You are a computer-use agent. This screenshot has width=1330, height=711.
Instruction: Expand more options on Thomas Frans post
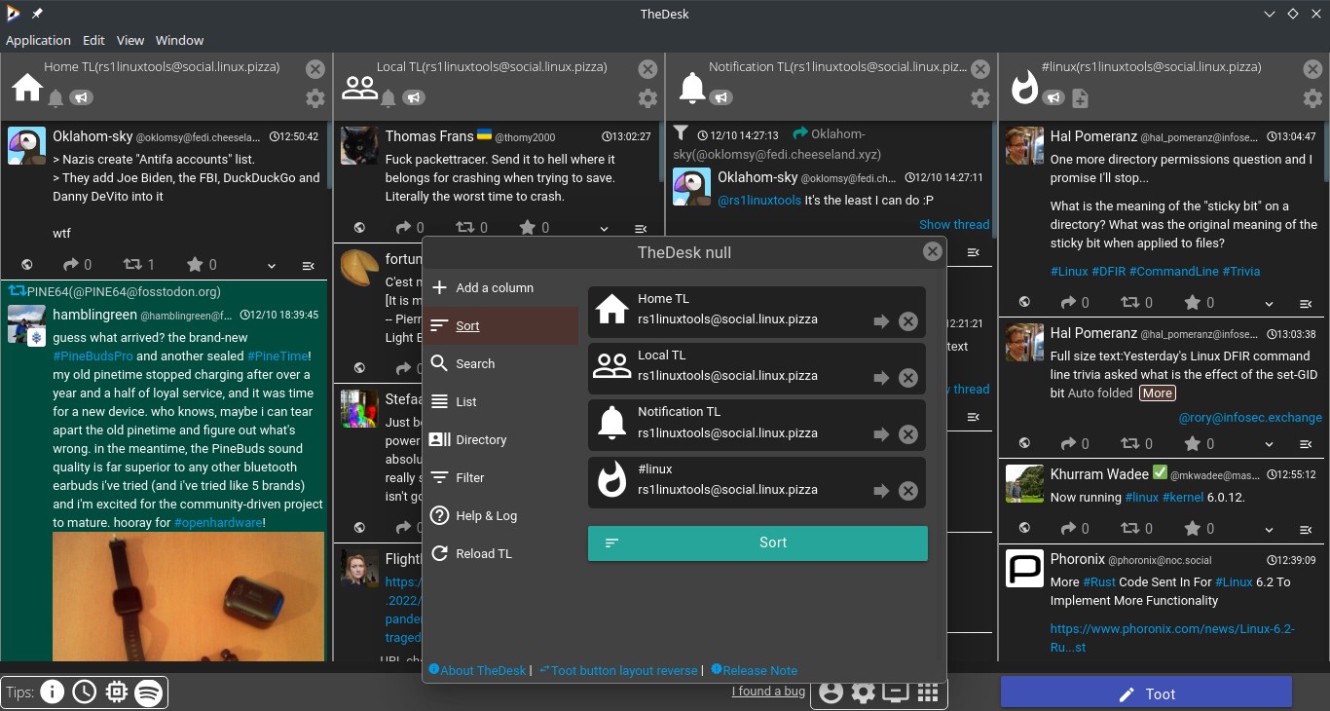[x=605, y=228]
